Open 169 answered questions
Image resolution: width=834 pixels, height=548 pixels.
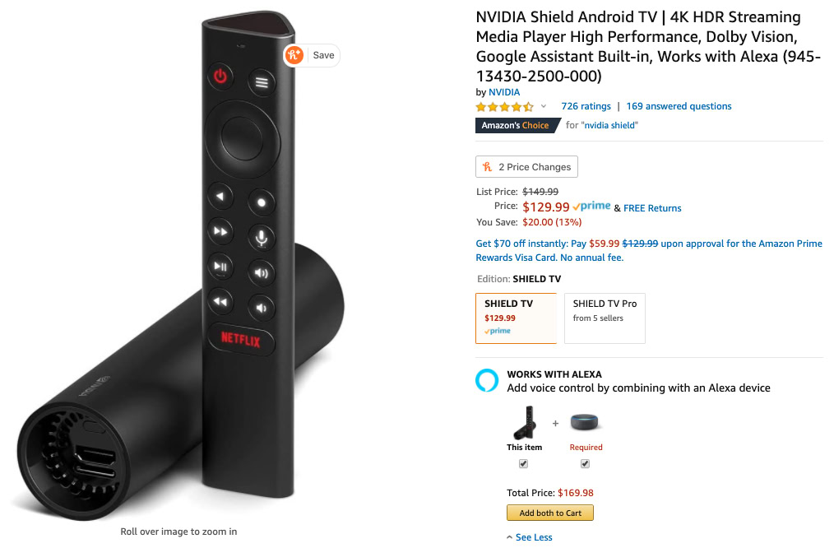[679, 106]
